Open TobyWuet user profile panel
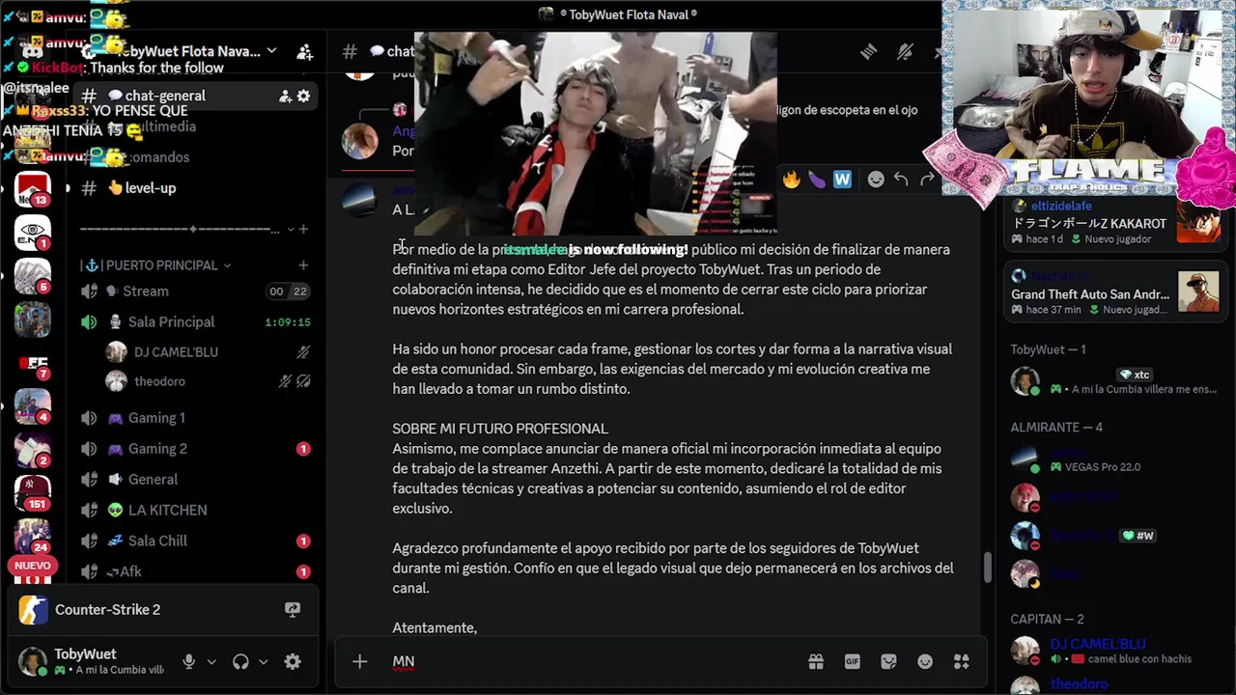This screenshot has height=695, width=1236. [92, 661]
